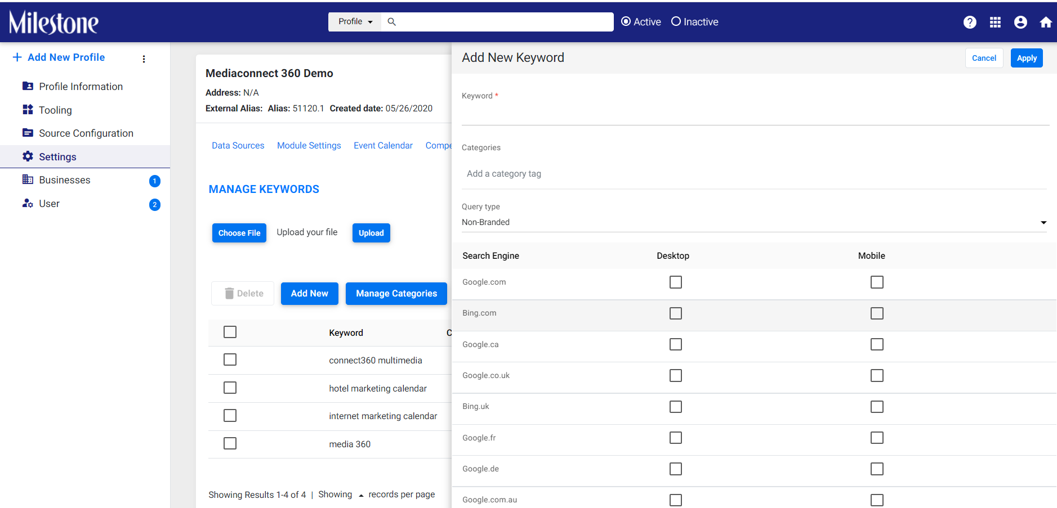Check Google.com Desktop checkbox
Image resolution: width=1057 pixels, height=508 pixels.
(676, 282)
